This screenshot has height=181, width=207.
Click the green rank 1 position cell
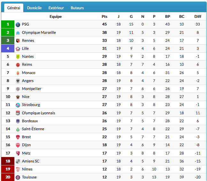8,24
